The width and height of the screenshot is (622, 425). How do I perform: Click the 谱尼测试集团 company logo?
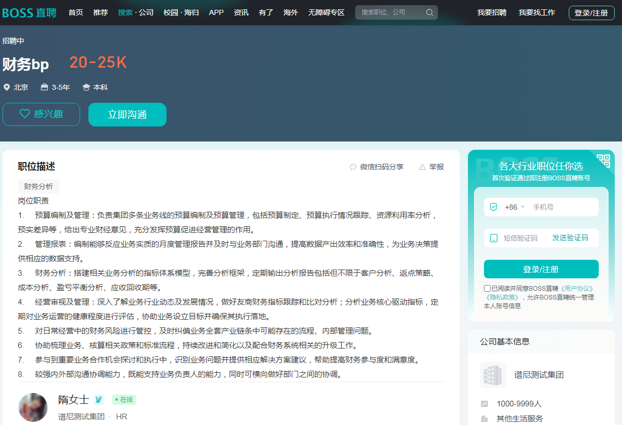(493, 374)
